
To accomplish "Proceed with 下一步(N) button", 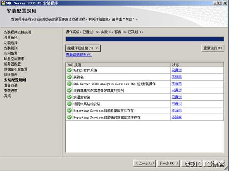I will pos(169,163).
